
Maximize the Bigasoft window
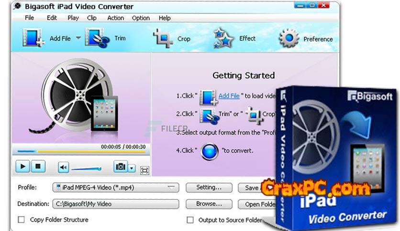pos(312,5)
